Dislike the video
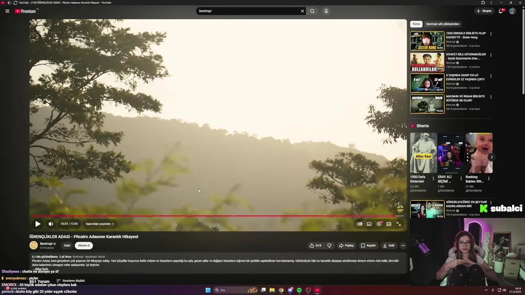This screenshot has height=295, width=525. pos(329,245)
